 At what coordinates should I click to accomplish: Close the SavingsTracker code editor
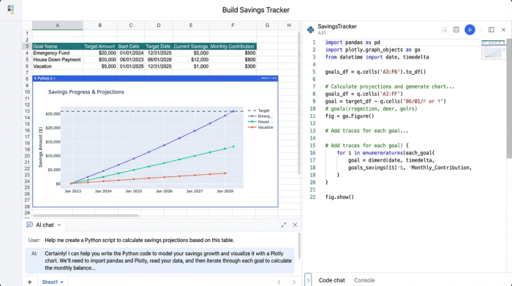click(x=503, y=30)
